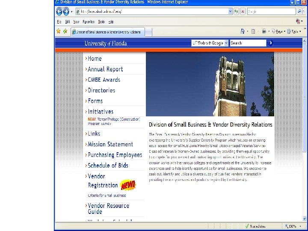
Task: Open a new blank tab button
Action: [148, 32]
